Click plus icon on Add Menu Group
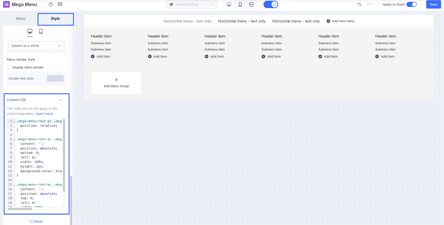Viewport: 444px width, 225px height. (116, 80)
